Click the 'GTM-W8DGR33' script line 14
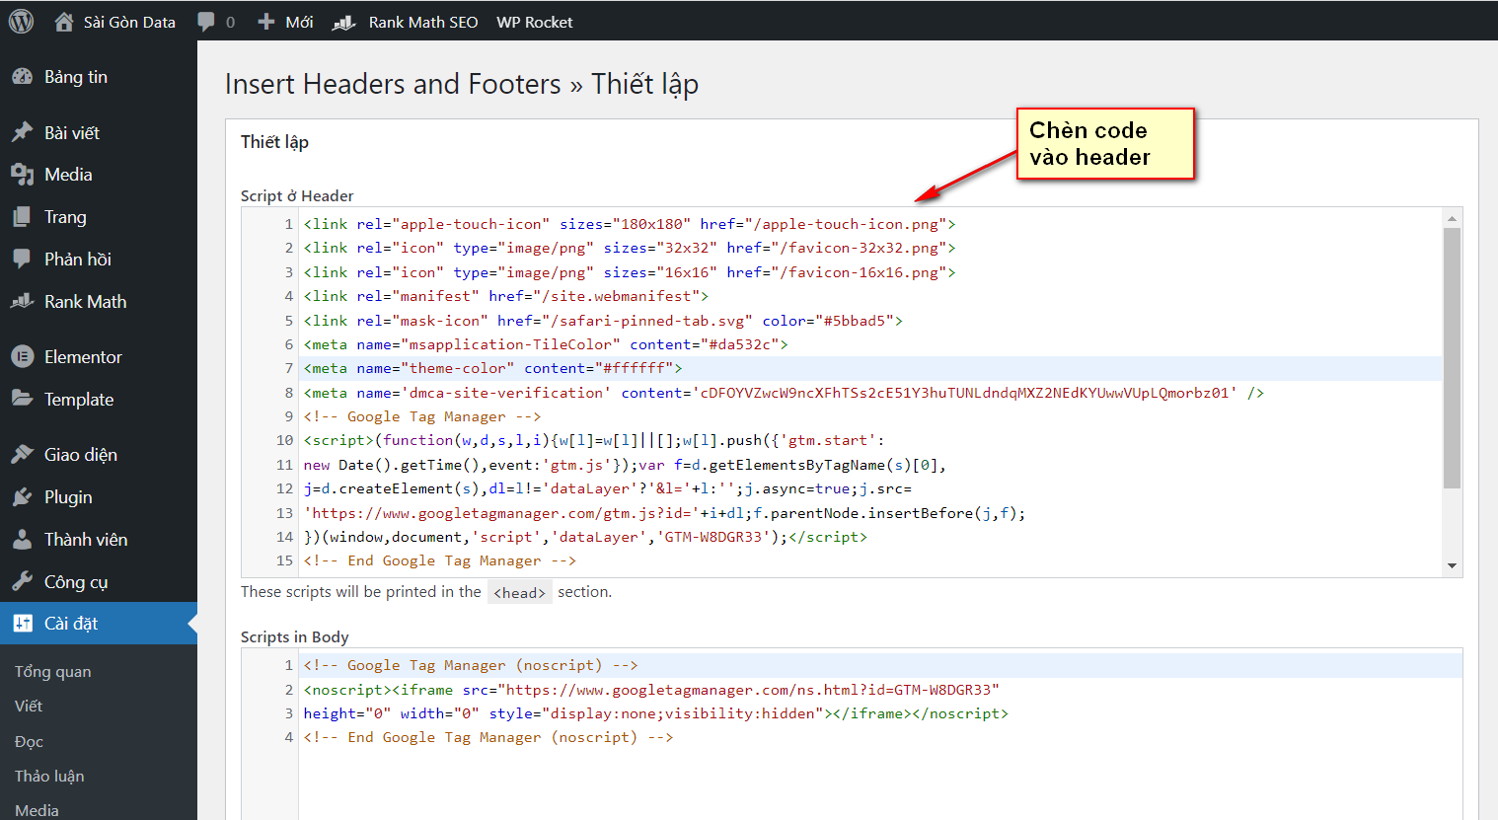This screenshot has width=1498, height=820. point(585,537)
